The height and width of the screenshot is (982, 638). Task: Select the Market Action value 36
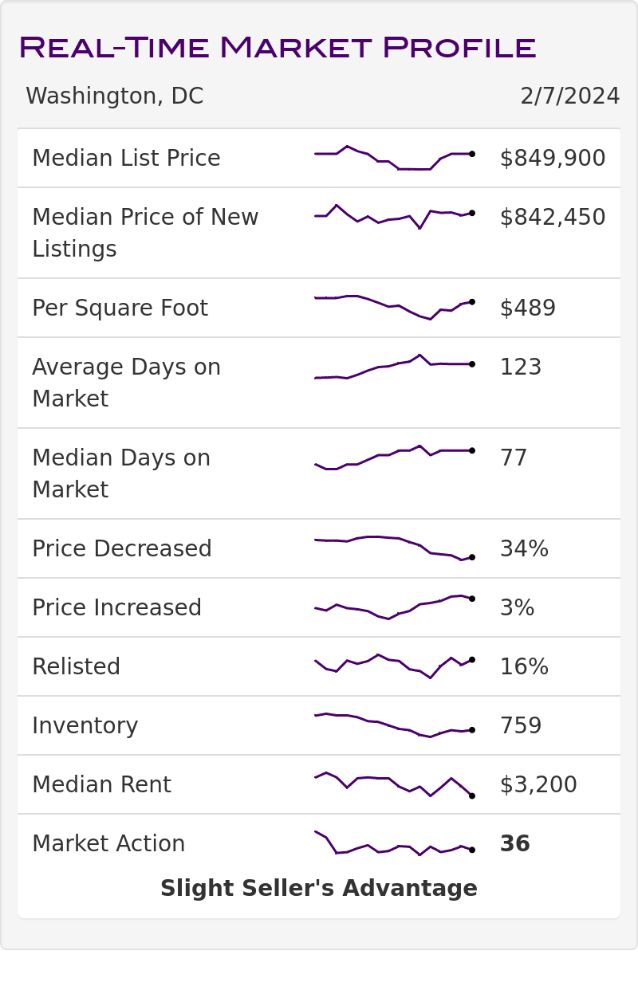coord(515,844)
